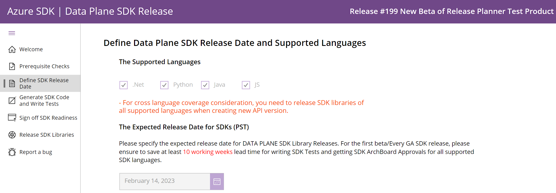
Task: Click the Welcome home icon in sidebar
Action: click(x=12, y=49)
